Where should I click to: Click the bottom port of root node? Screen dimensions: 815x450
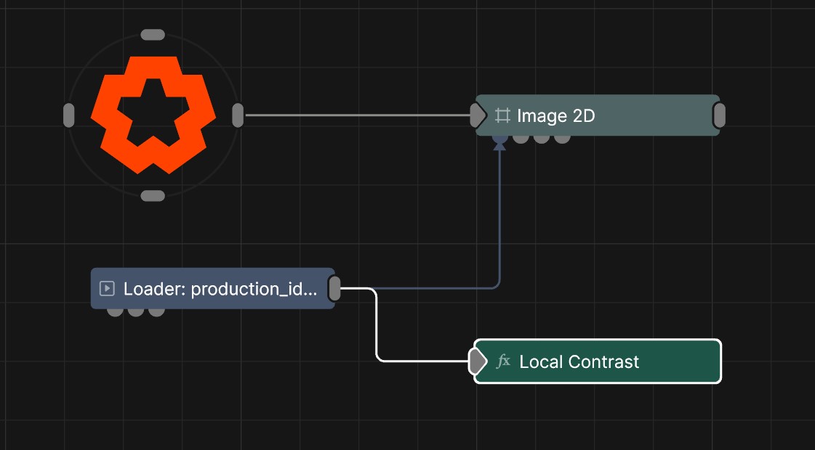coord(153,196)
